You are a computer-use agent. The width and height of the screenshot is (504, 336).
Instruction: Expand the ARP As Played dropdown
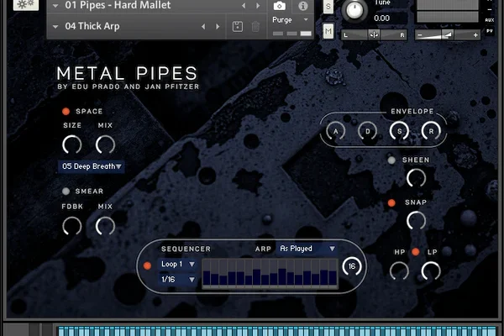[307, 249]
